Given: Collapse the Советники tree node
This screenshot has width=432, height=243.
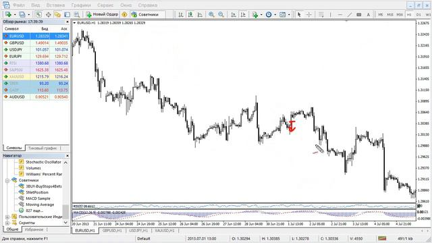Looking at the screenshot, I should coord(7,180).
